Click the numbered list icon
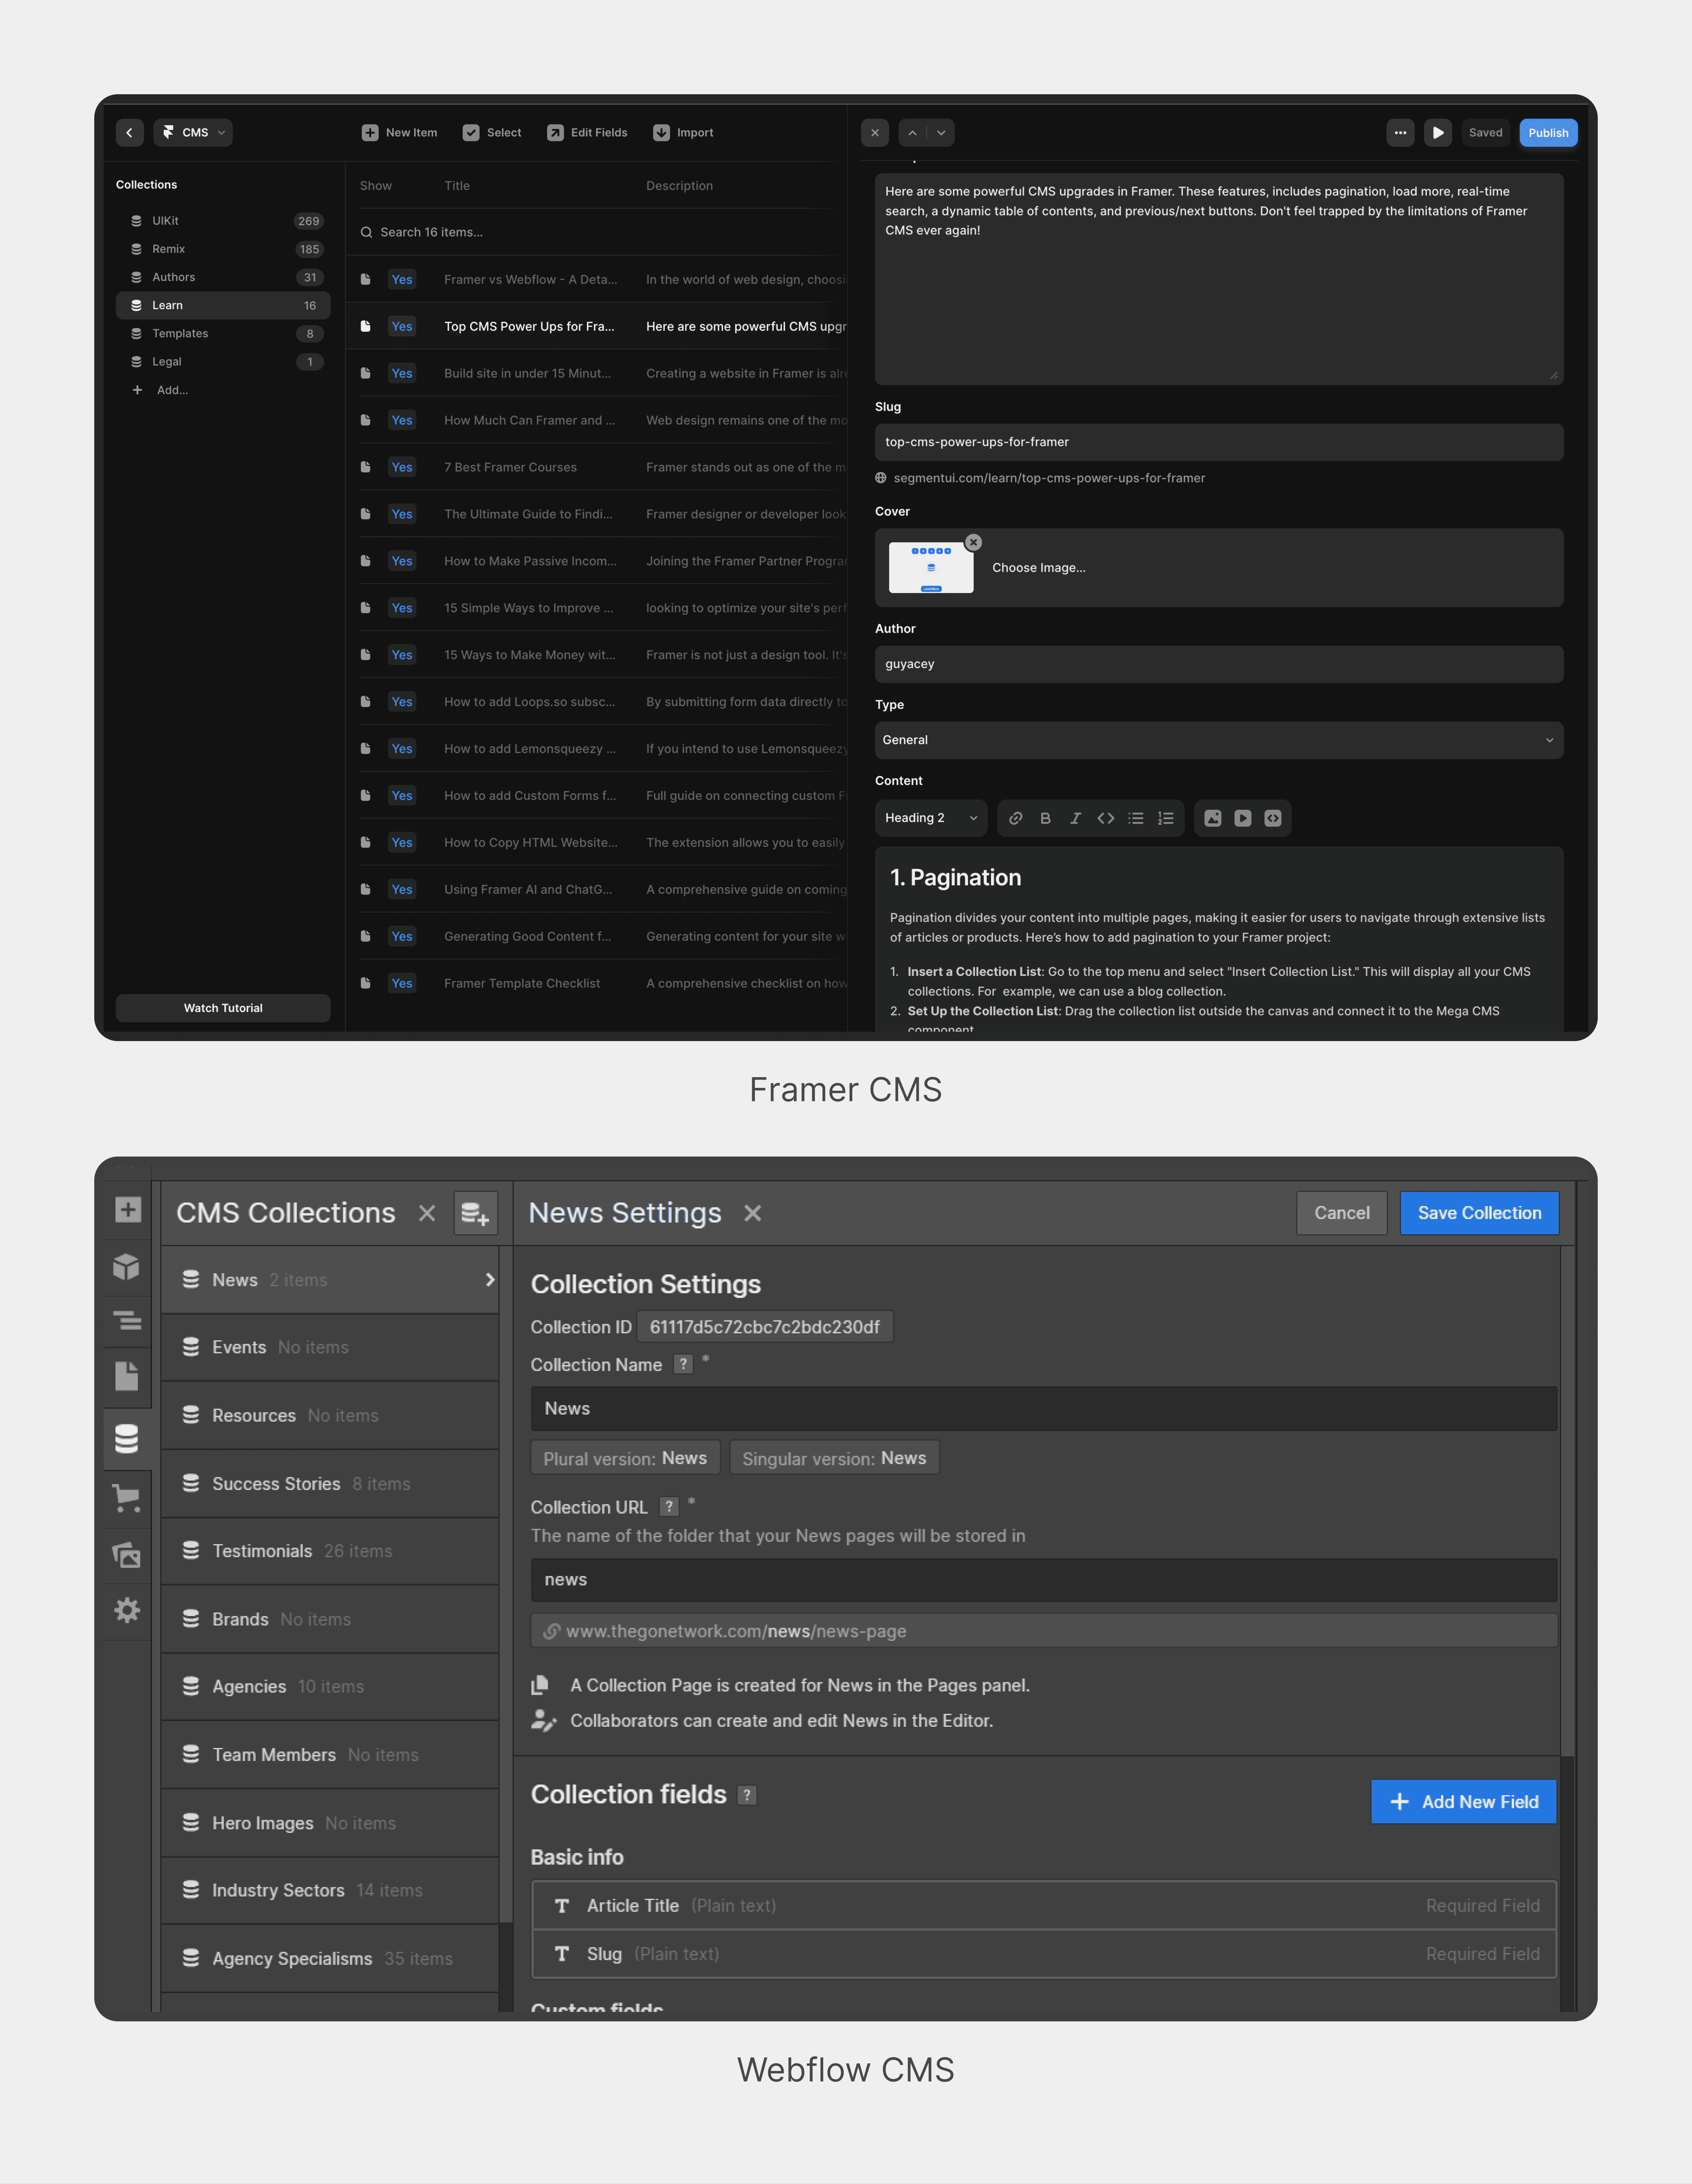Viewport: 1692px width, 2184px height. tap(1165, 818)
